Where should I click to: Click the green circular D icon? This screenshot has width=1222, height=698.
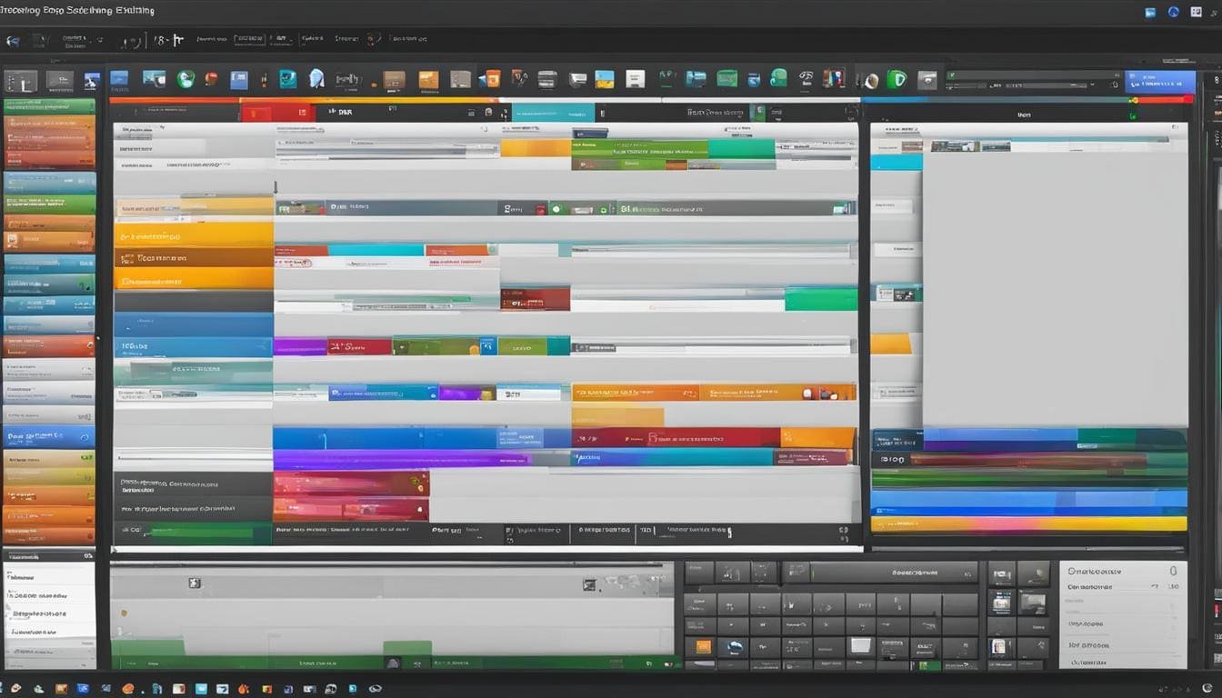pos(896,80)
